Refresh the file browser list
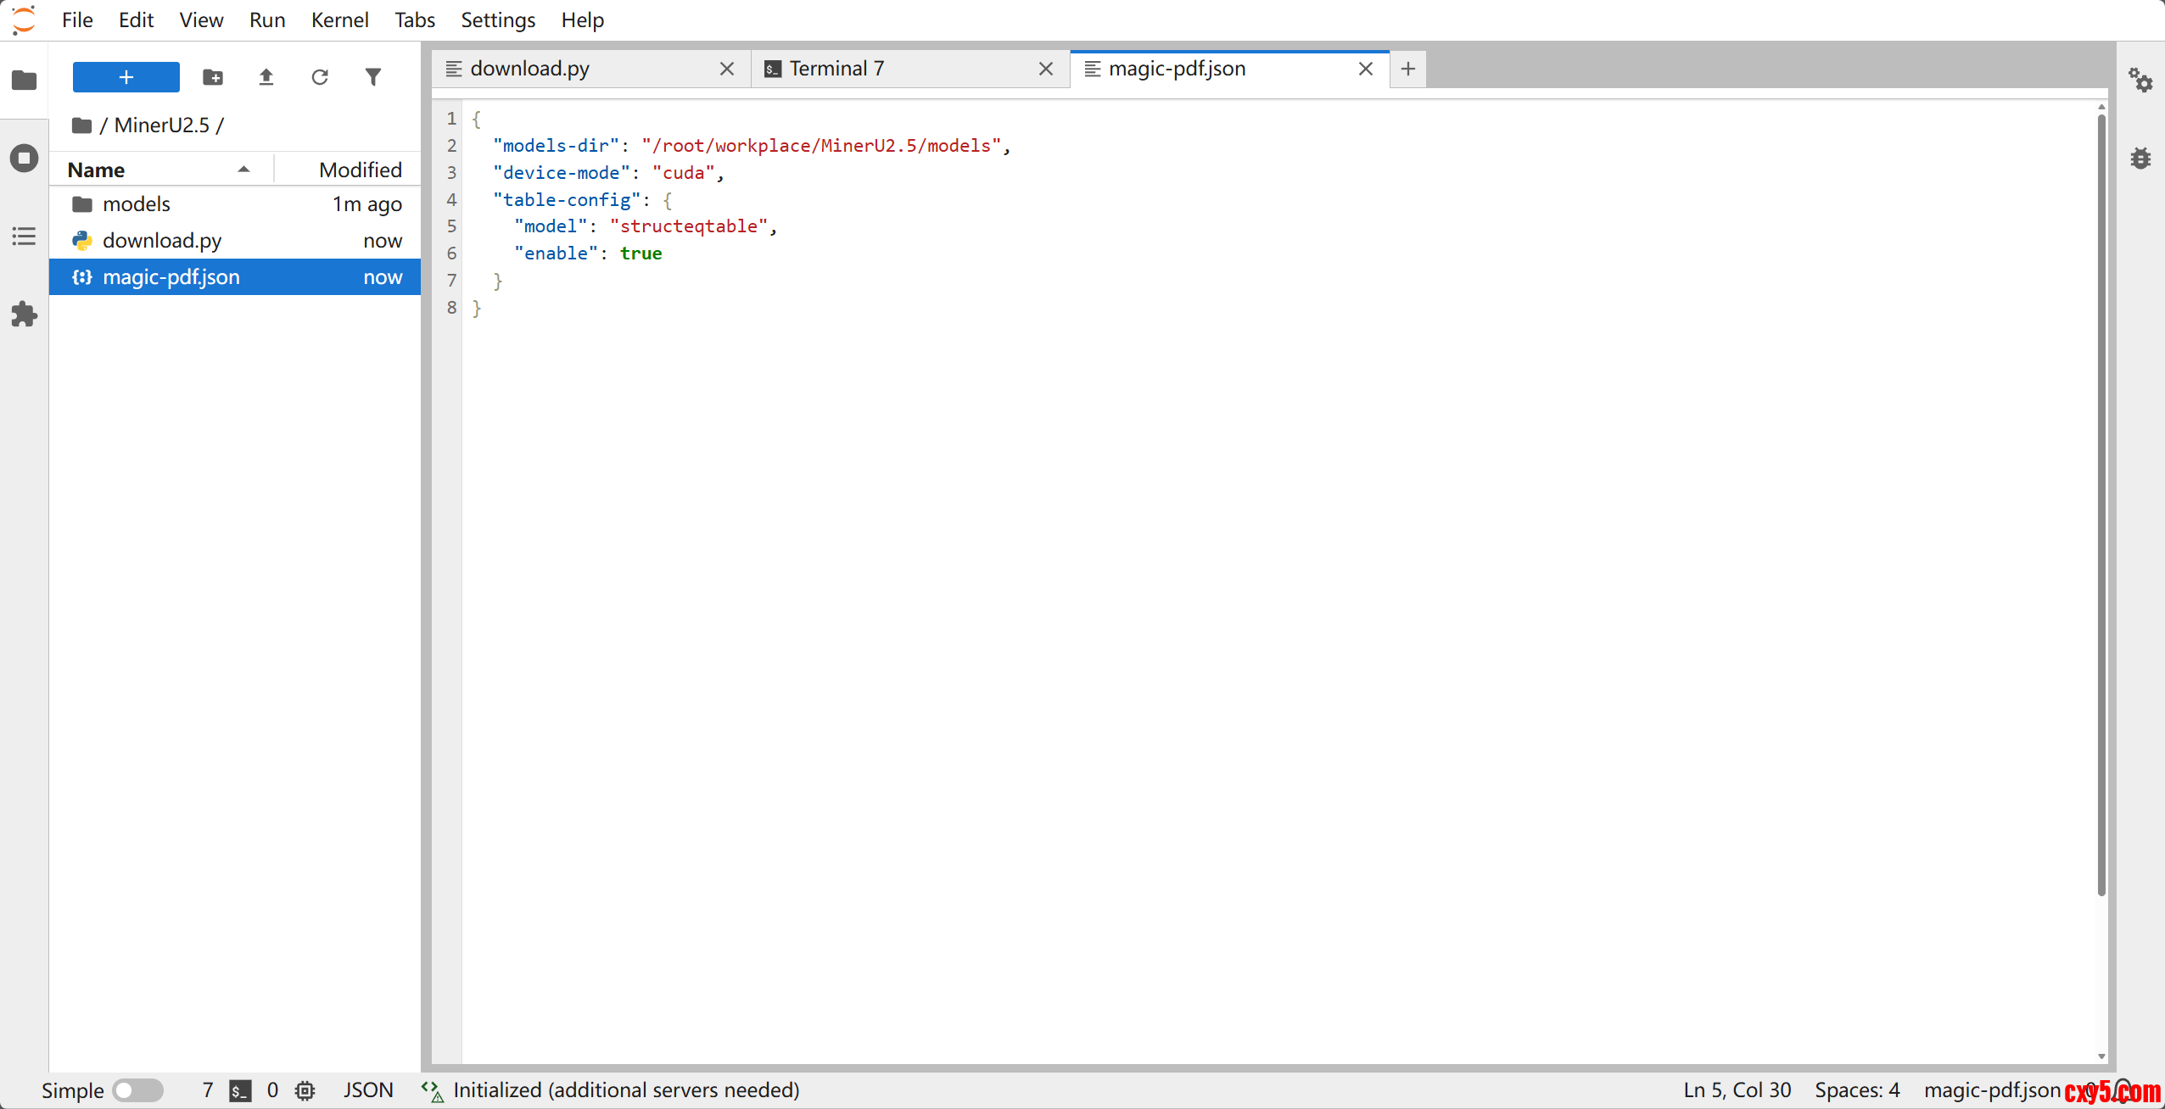Viewport: 2165px width, 1109px height. click(320, 77)
